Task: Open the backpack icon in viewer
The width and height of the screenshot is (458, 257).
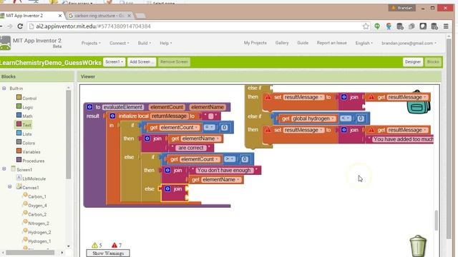Action: tap(418, 103)
